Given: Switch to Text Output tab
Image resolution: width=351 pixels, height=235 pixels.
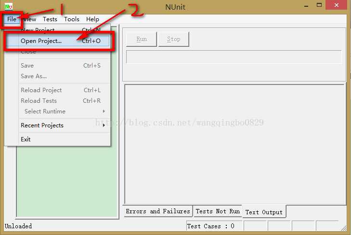Looking at the screenshot, I should point(264,212).
